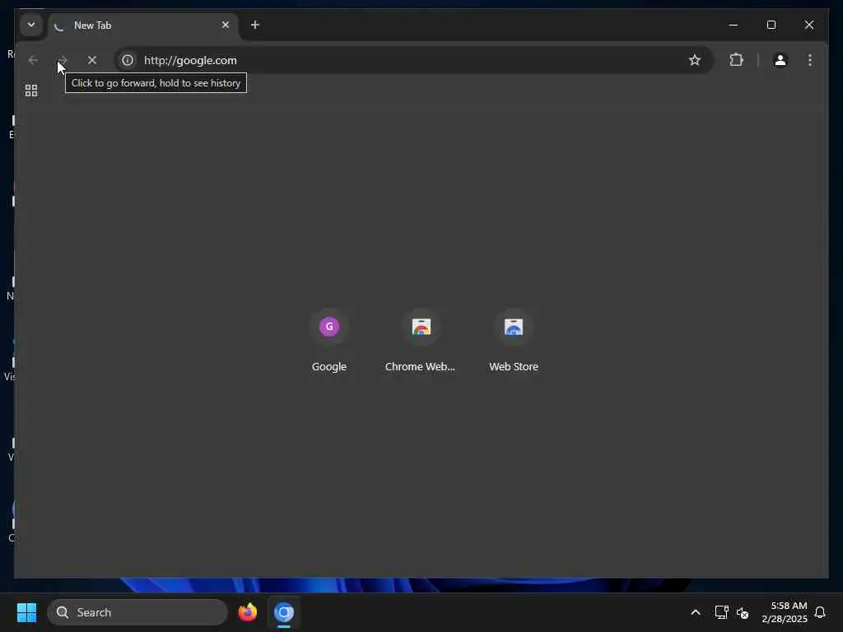Bookmark this tab with the star icon
Screen dimensions: 843x632
695,60
